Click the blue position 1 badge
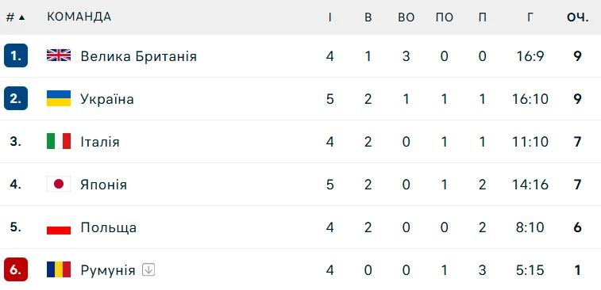The height and width of the screenshot is (290, 601). click(16, 55)
